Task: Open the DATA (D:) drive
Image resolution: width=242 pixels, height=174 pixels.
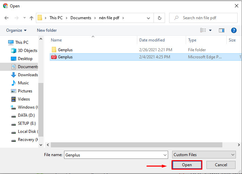Action: [26, 115]
